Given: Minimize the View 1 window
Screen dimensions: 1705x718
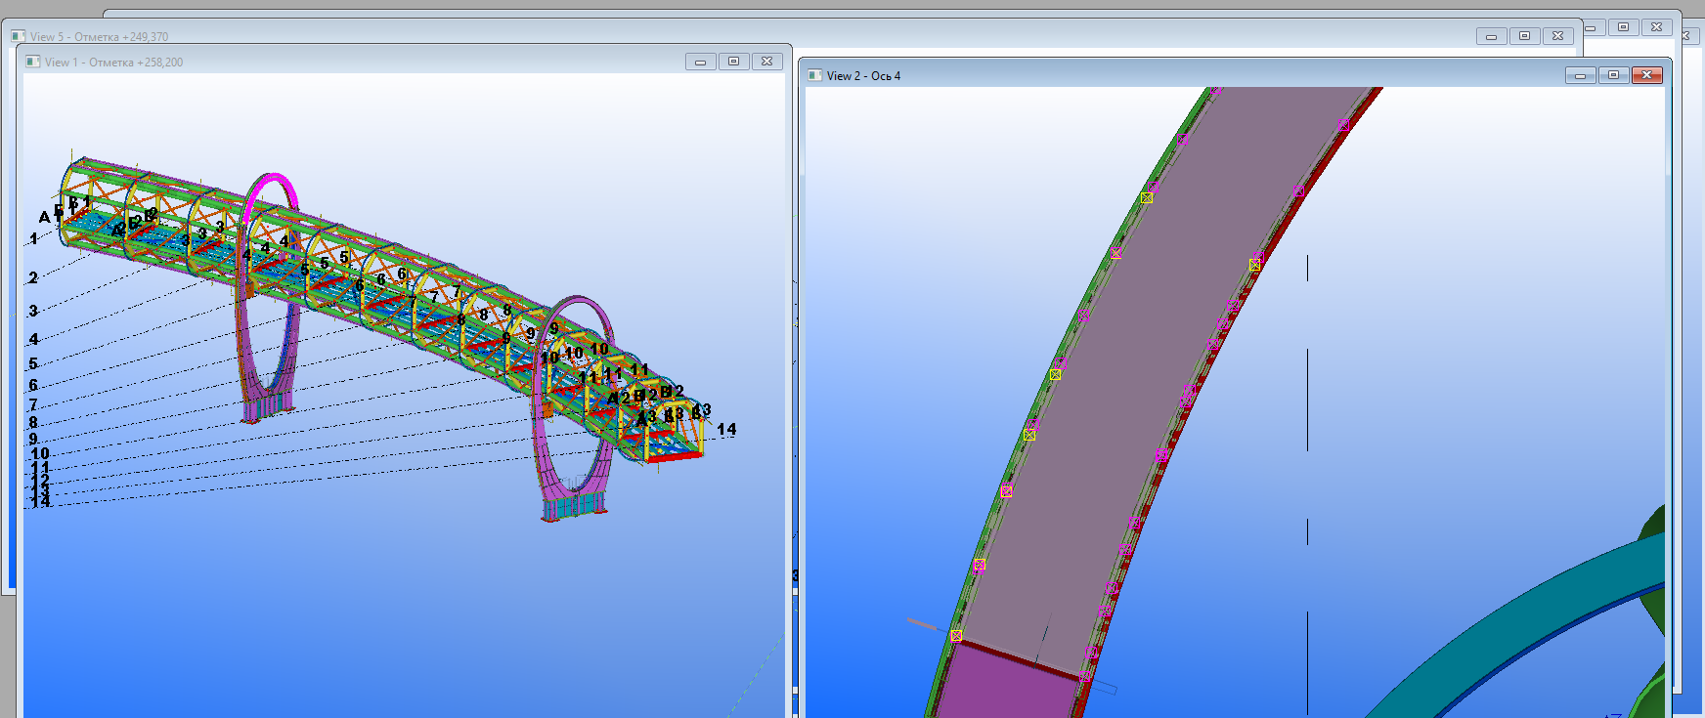Looking at the screenshot, I should [x=700, y=62].
